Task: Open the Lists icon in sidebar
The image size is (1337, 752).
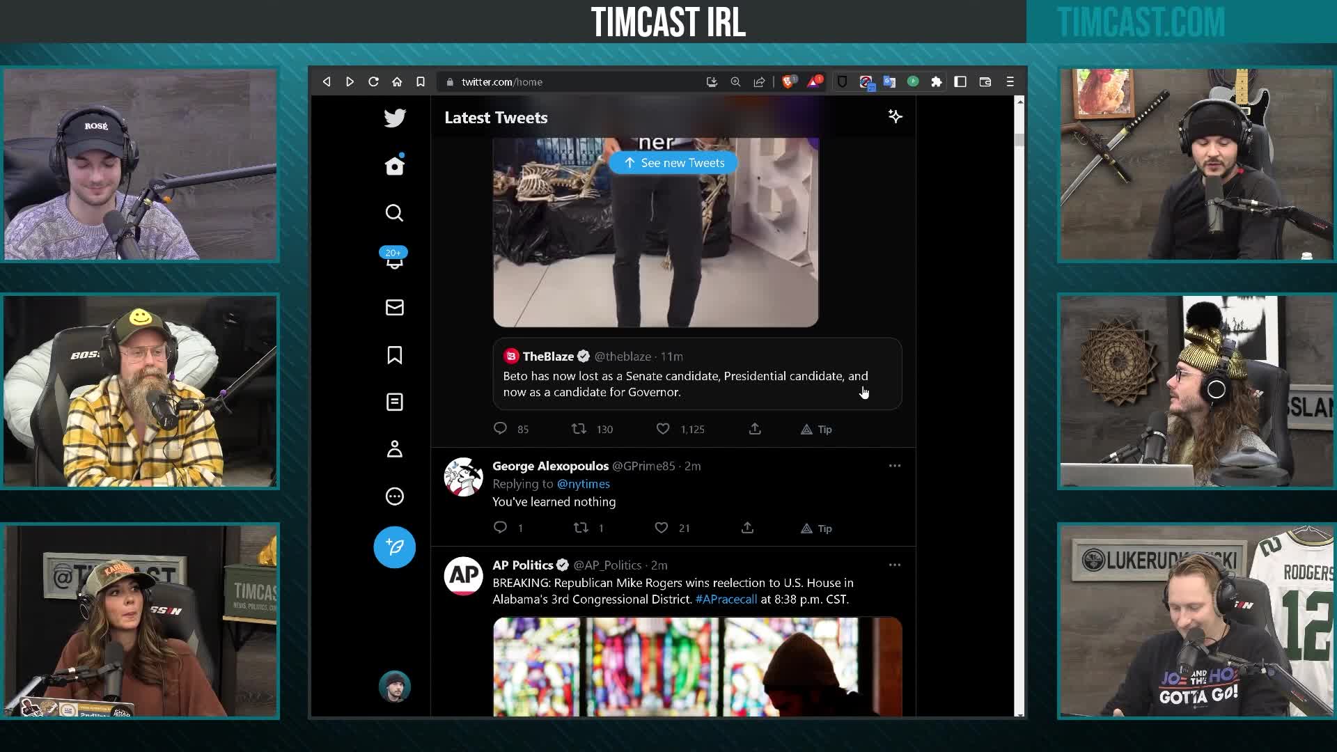Action: [x=394, y=402]
